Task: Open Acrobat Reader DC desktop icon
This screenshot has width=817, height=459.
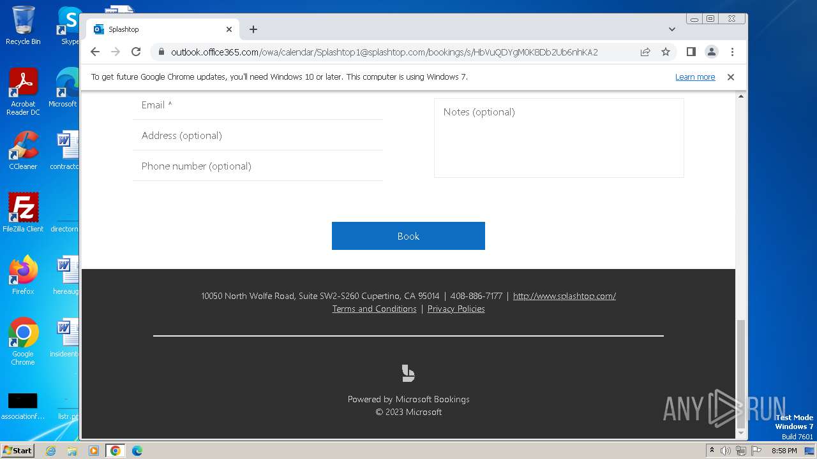Action: [23, 92]
